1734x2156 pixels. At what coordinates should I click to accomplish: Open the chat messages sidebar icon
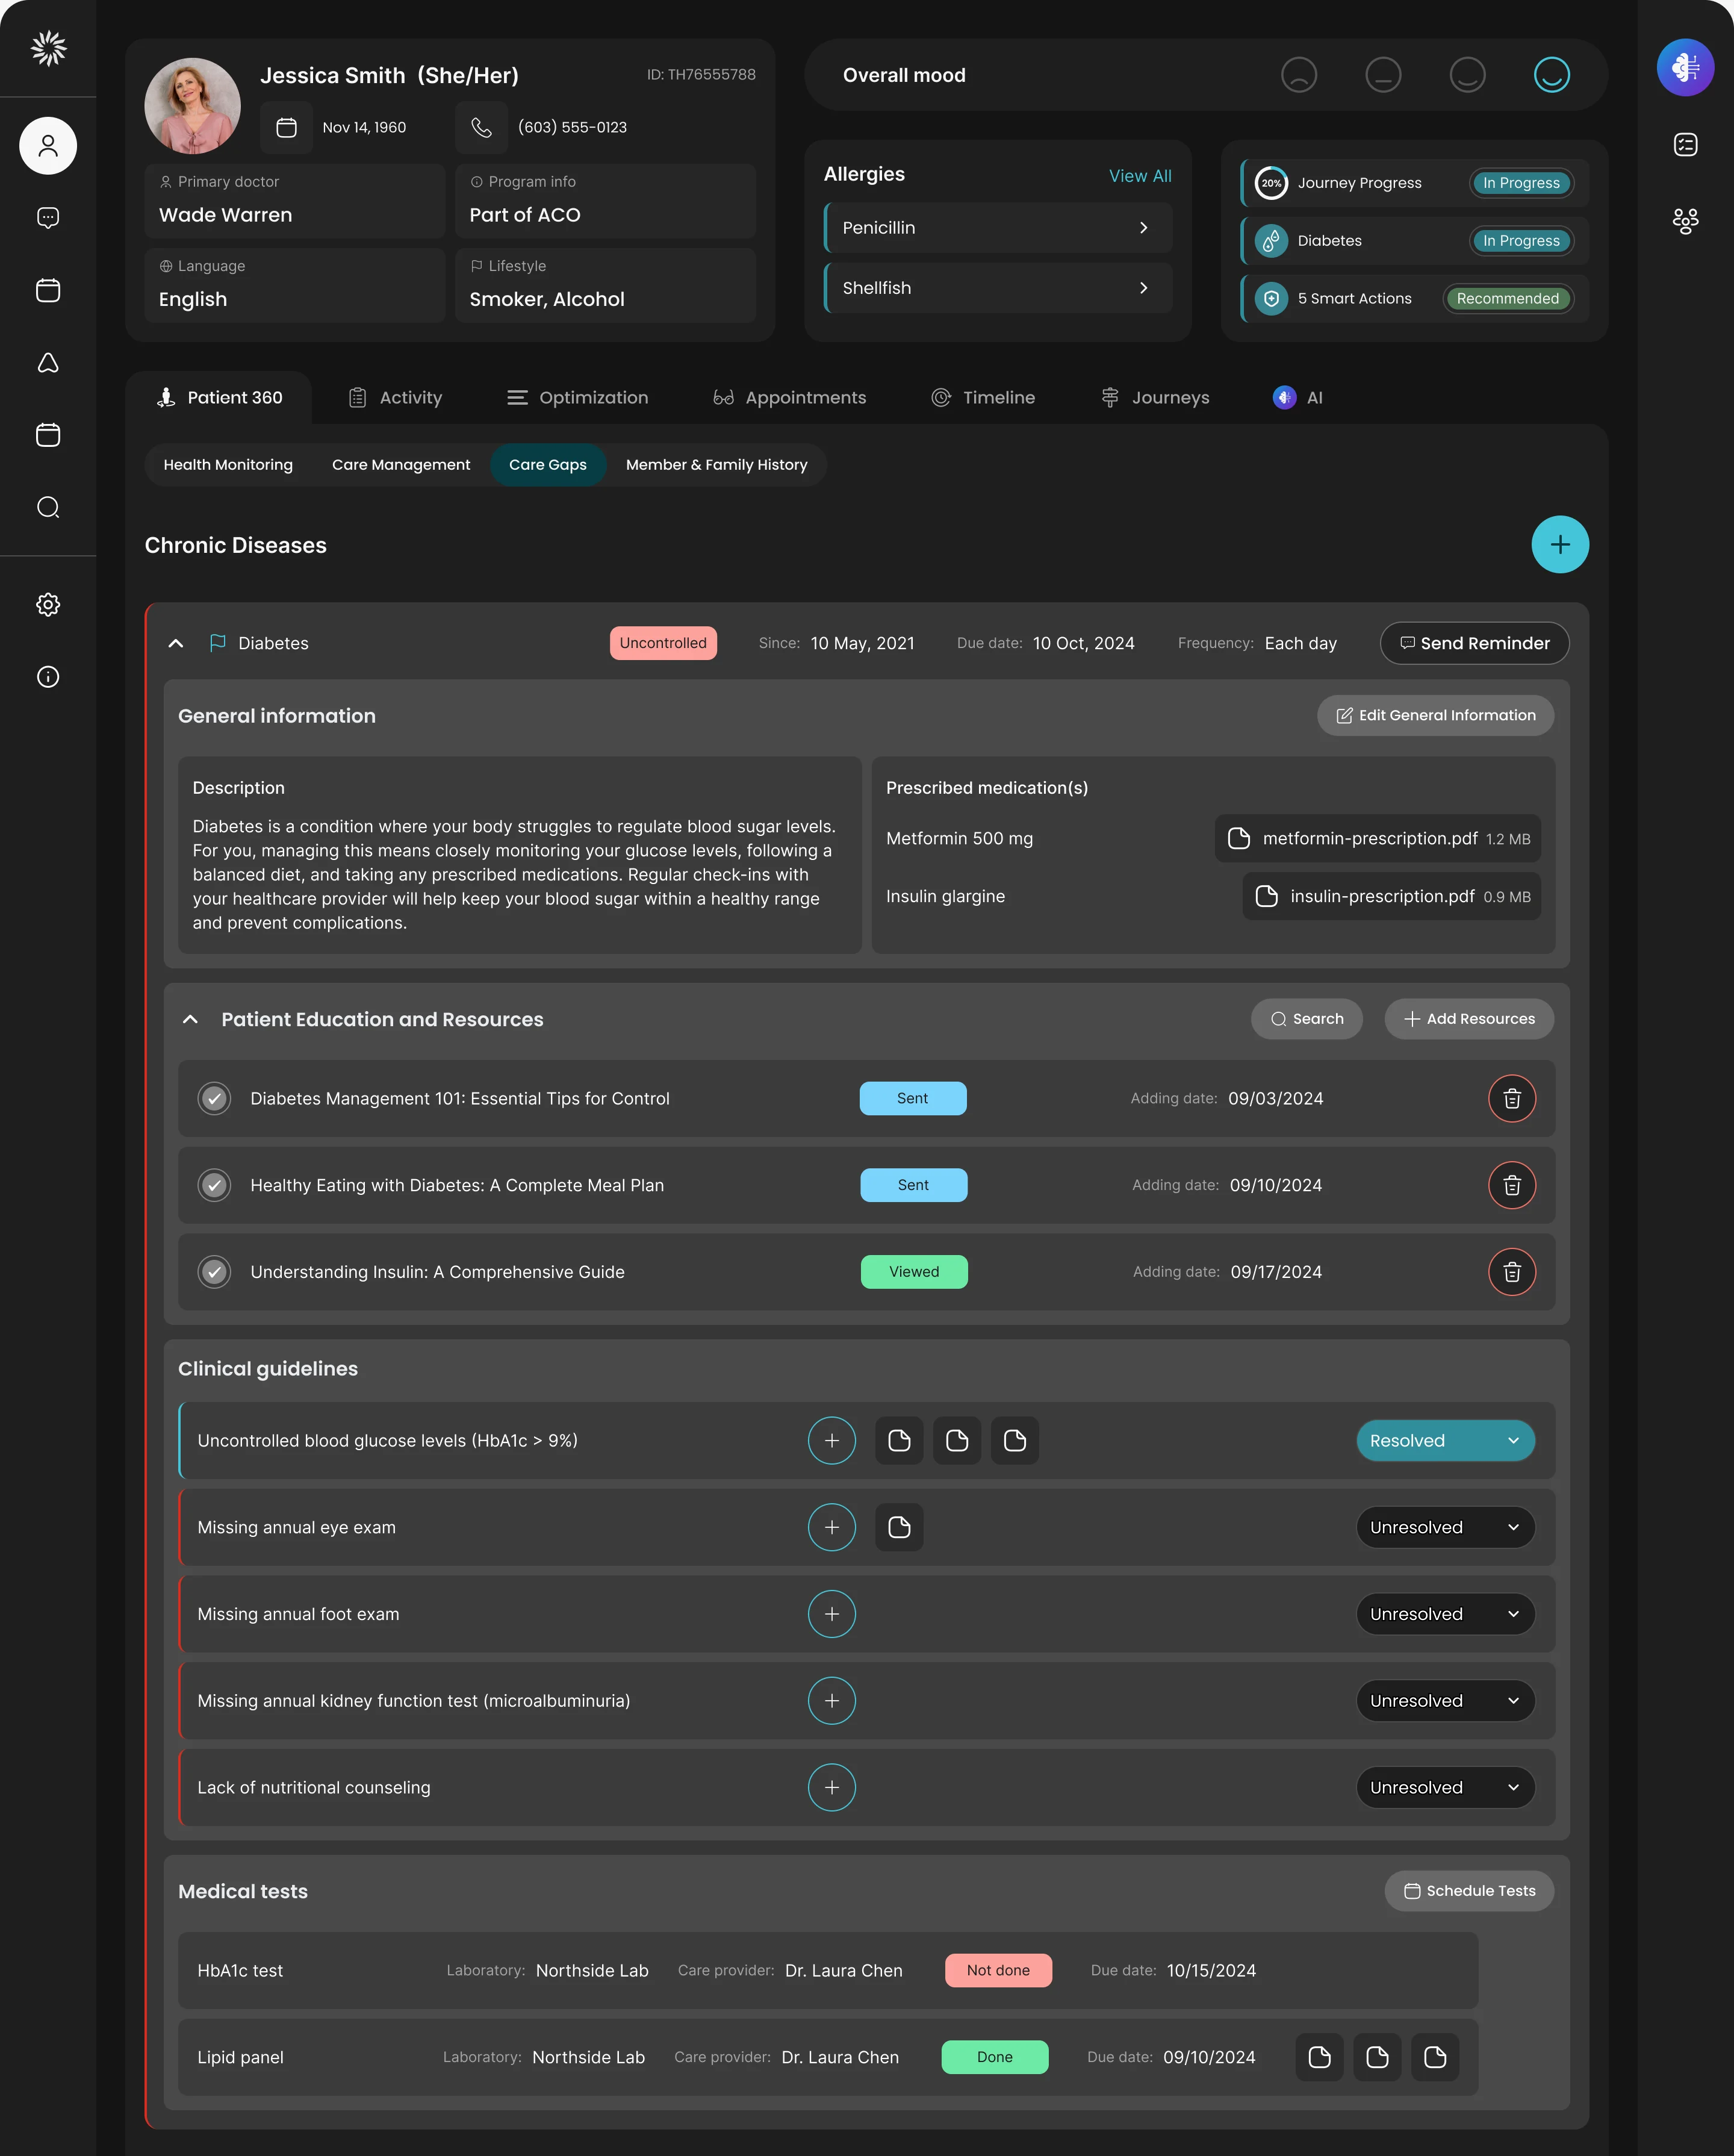pyautogui.click(x=48, y=218)
